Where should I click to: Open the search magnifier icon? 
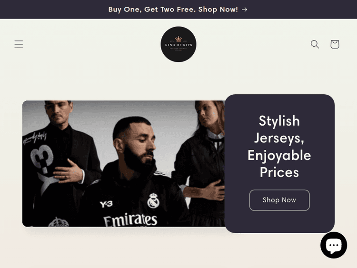(315, 44)
